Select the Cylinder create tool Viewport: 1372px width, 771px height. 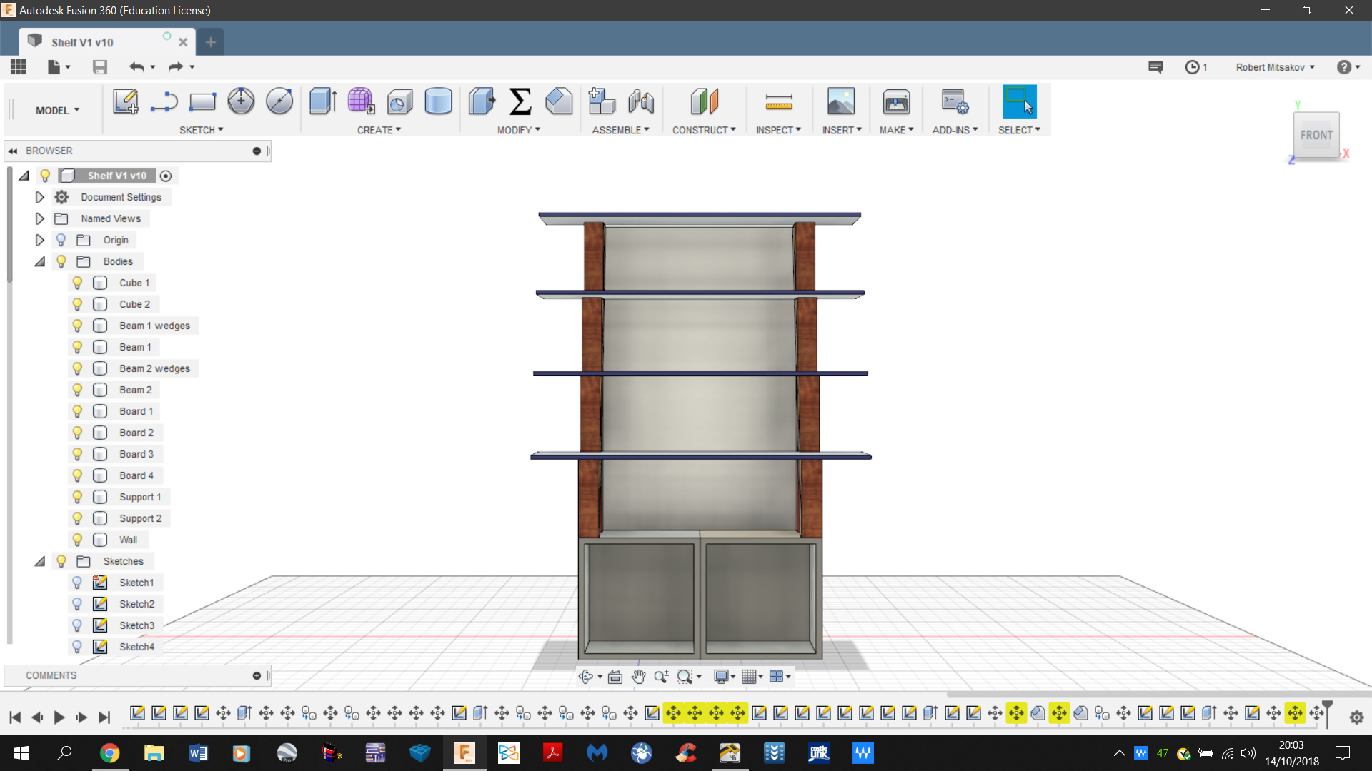pyautogui.click(x=438, y=101)
